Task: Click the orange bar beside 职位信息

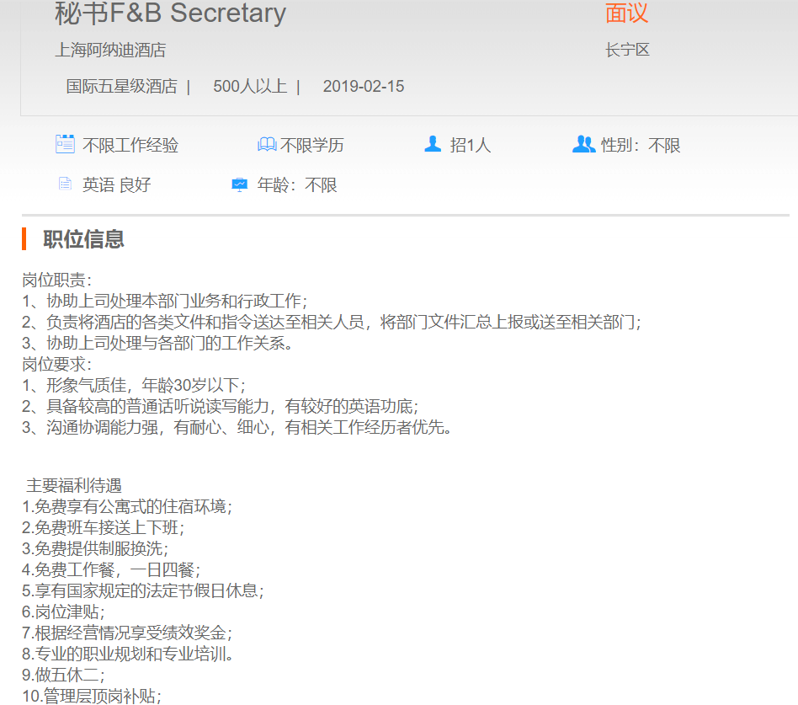Action: pos(24,238)
